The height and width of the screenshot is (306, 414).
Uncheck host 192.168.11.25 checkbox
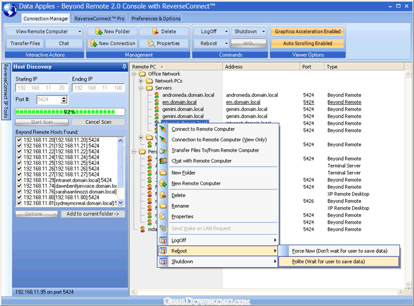coord(19,163)
